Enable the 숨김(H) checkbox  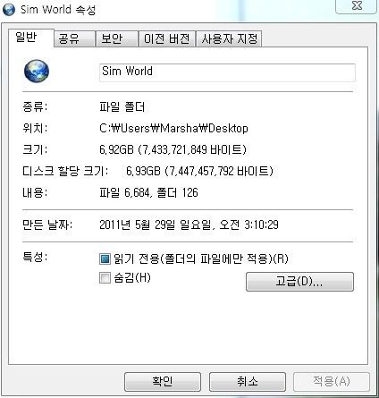[x=105, y=278]
